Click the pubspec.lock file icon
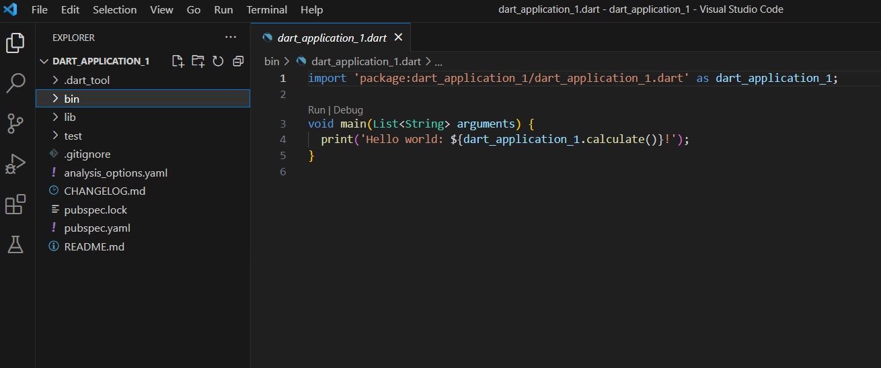Screen dimensions: 881x368 (x=54, y=210)
